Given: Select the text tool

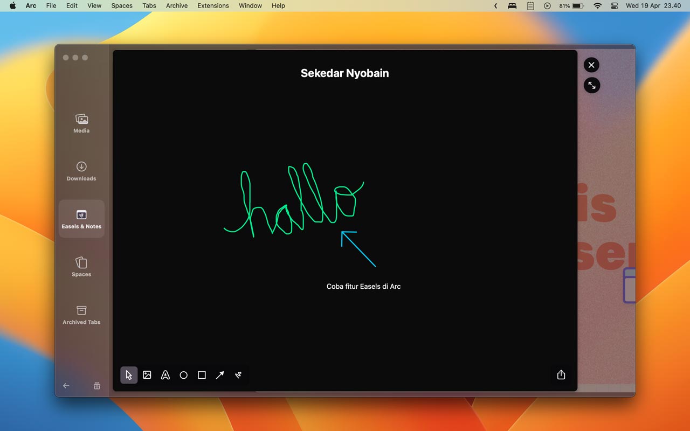Looking at the screenshot, I should [x=165, y=375].
